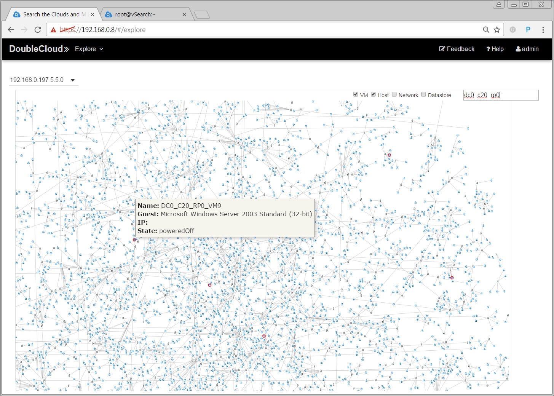The width and height of the screenshot is (554, 396).
Task: Click the Feedback link
Action: click(457, 49)
